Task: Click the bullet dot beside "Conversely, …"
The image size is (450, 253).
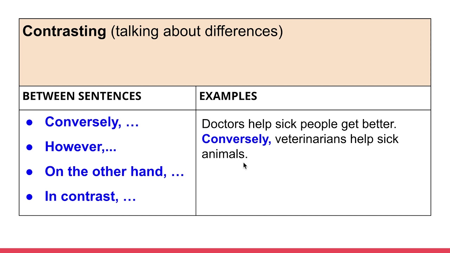Action: pos(30,123)
